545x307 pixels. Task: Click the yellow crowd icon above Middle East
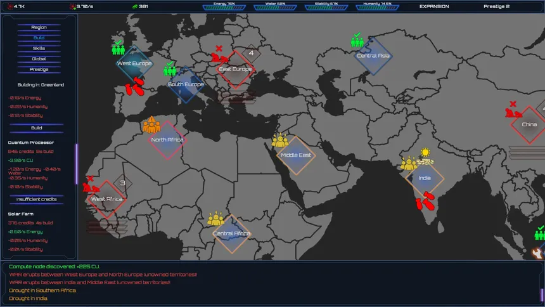click(280, 140)
